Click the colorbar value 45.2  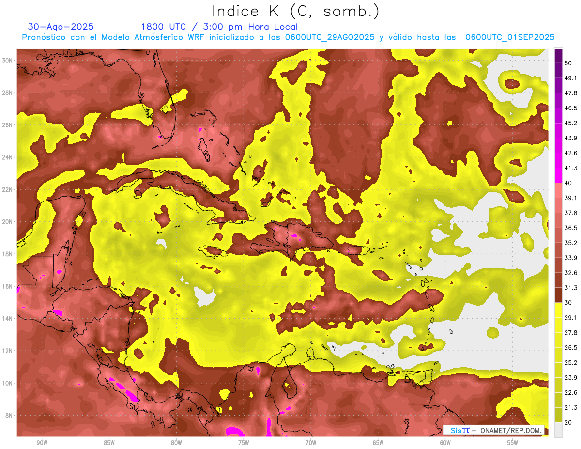(x=571, y=123)
